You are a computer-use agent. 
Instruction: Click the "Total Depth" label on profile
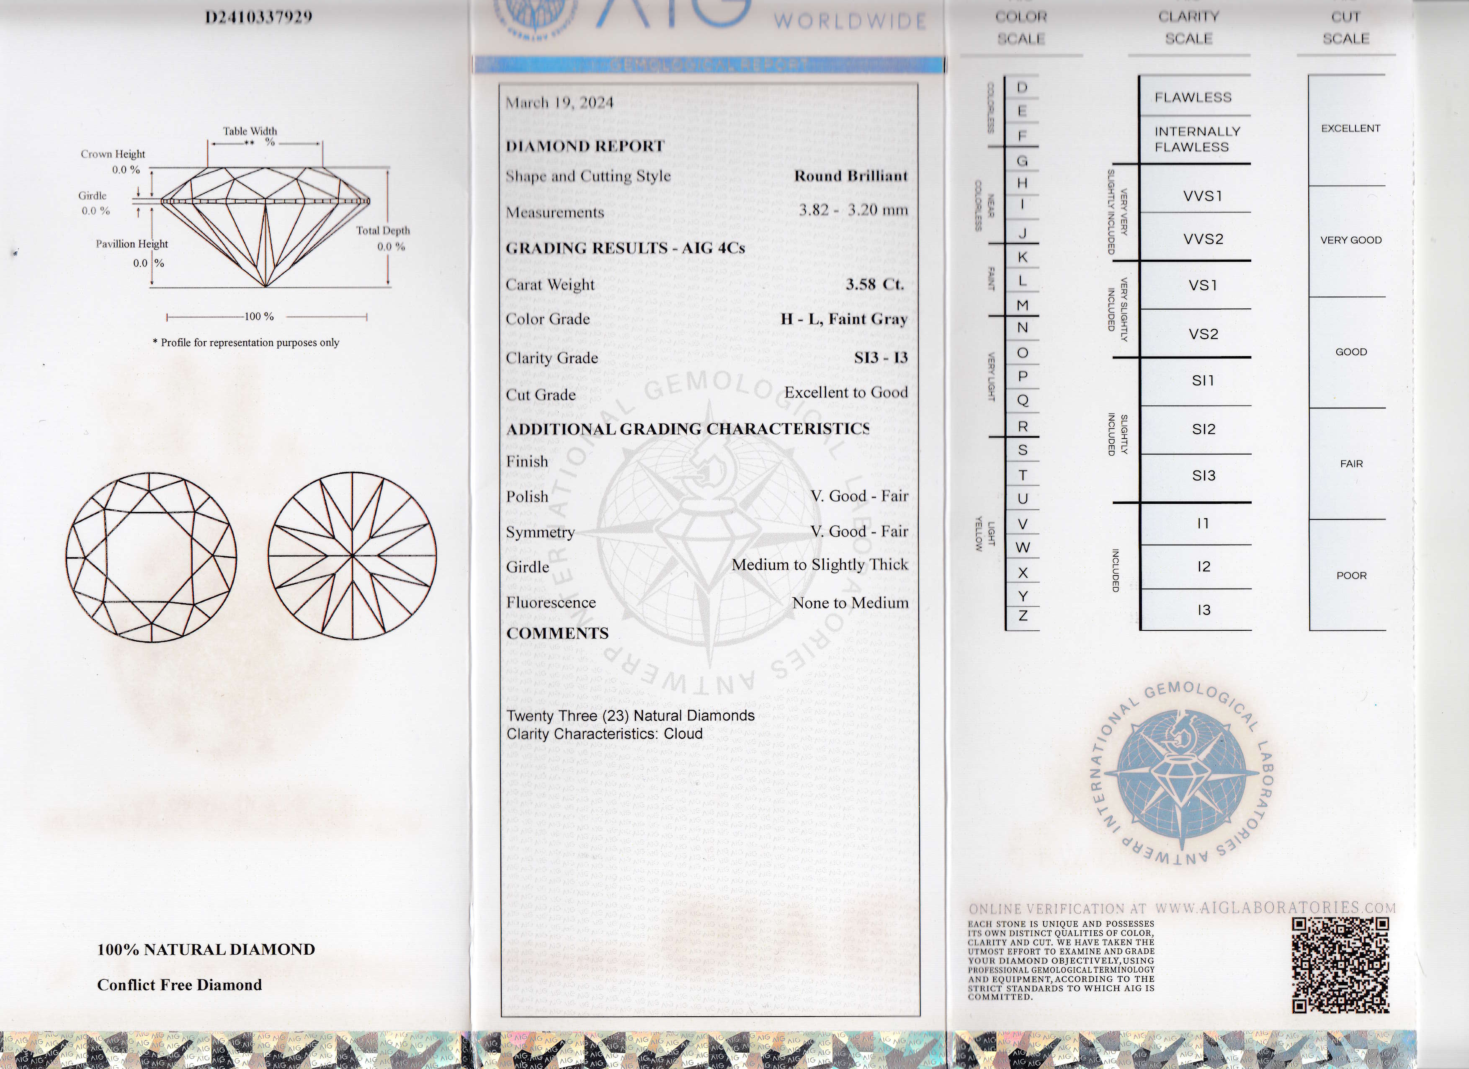(x=383, y=230)
